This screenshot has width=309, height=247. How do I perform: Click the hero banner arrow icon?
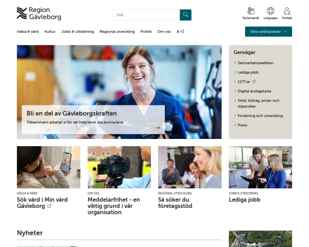[158, 127]
